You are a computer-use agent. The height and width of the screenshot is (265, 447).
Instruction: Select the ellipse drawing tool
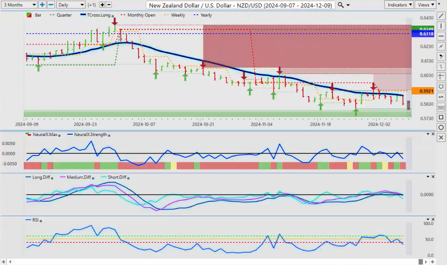(441, 127)
